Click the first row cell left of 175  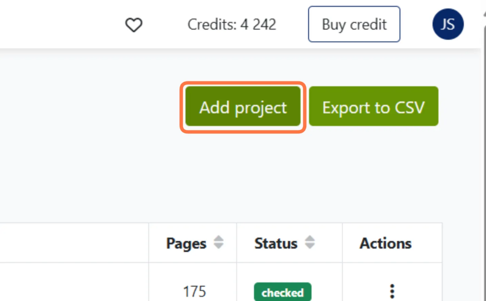click(x=75, y=282)
